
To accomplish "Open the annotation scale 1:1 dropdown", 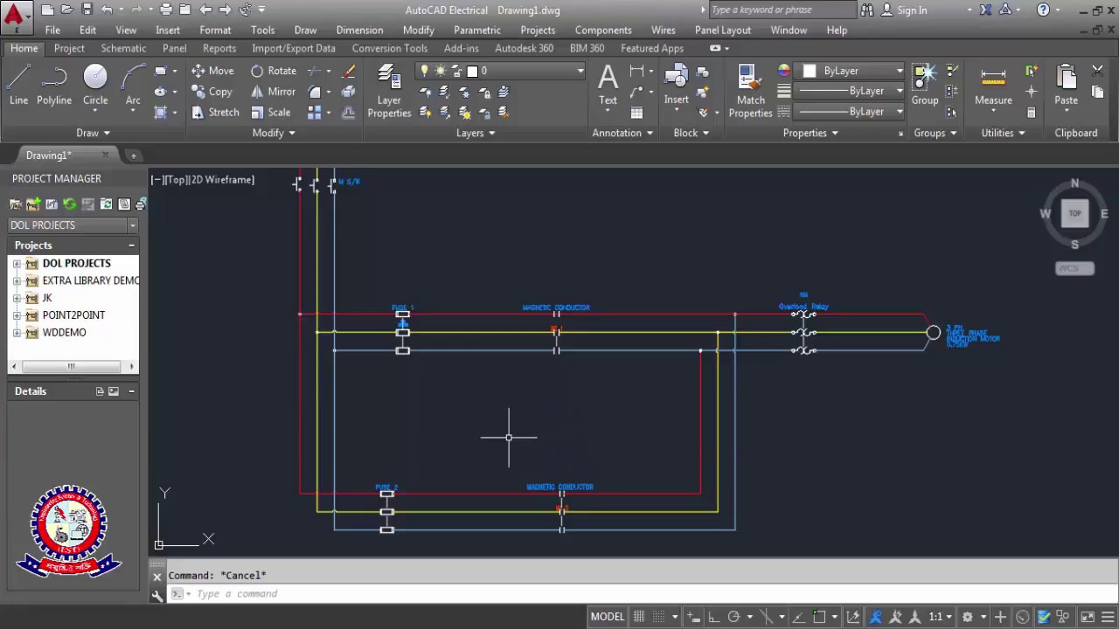I will (941, 617).
